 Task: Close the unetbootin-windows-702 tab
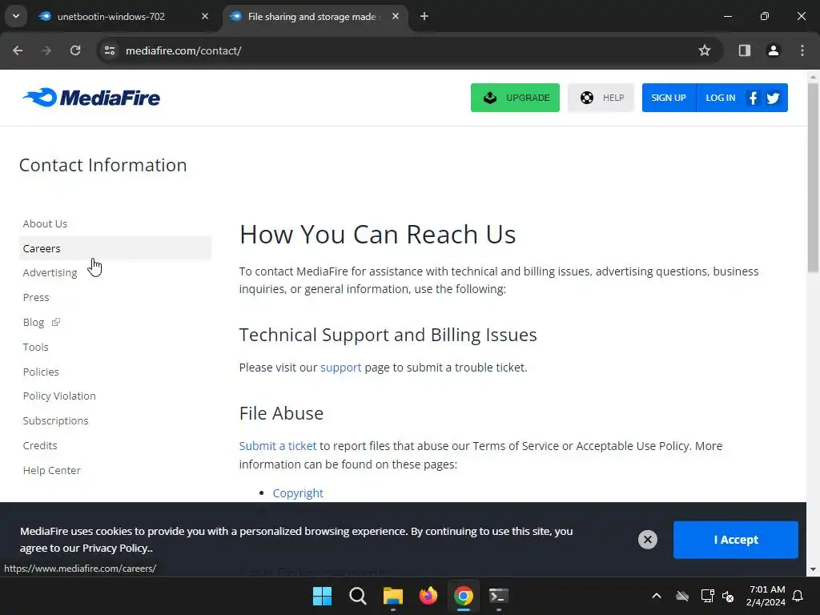click(205, 16)
